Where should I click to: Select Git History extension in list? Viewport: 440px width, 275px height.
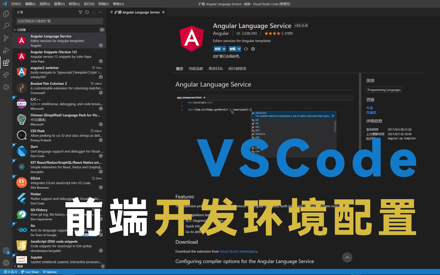tap(59, 214)
